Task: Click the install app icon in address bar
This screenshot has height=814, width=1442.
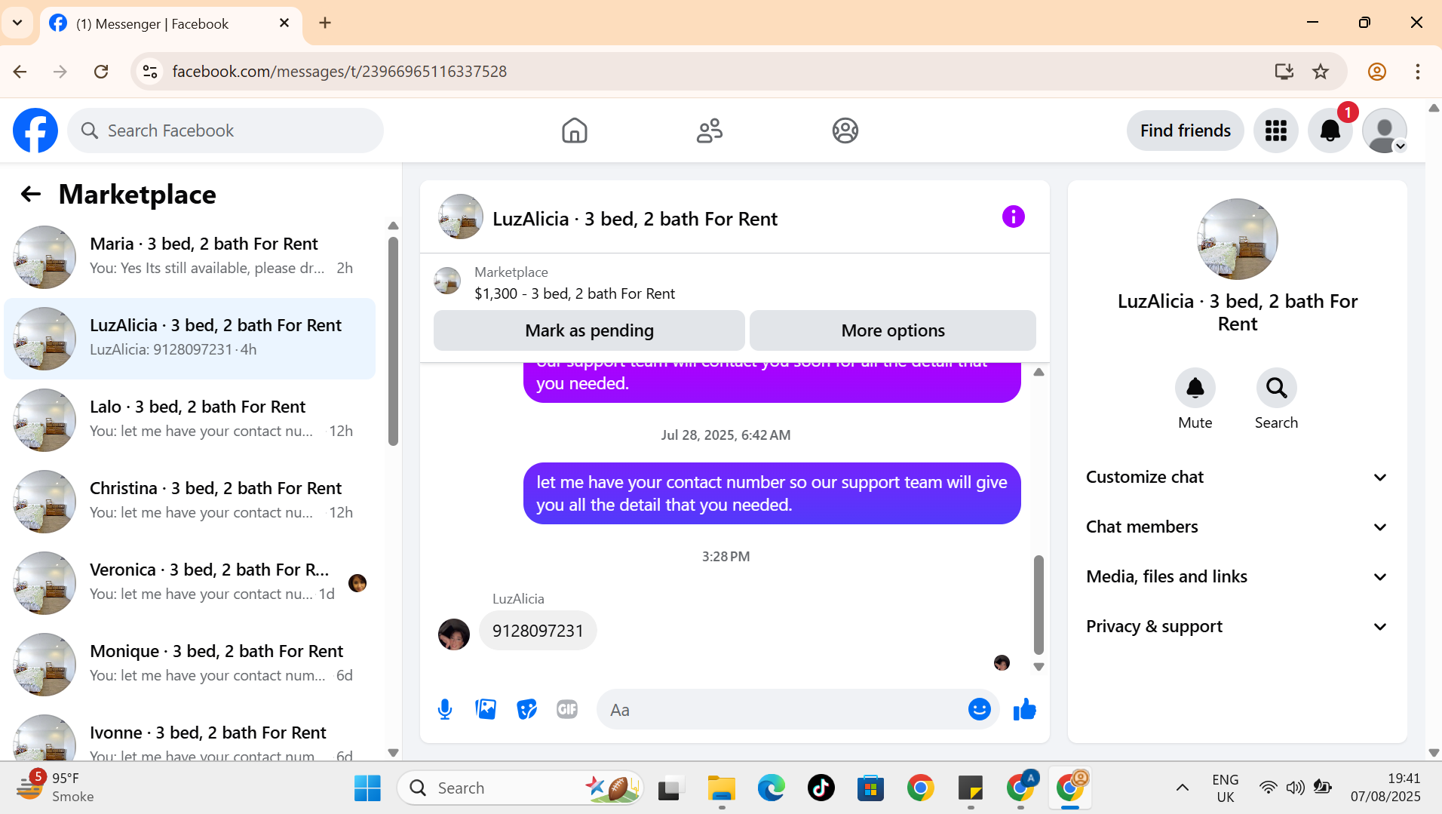Action: (1284, 72)
